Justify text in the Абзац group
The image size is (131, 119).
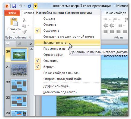pyautogui.click(x=125, y=32)
